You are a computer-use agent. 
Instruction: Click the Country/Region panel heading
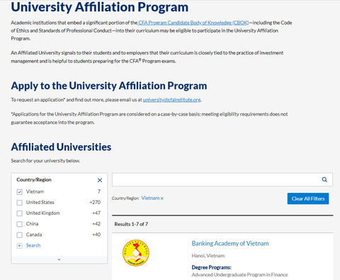[34, 180]
